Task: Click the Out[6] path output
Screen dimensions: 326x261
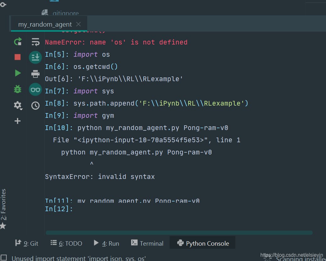Action: coord(114,79)
